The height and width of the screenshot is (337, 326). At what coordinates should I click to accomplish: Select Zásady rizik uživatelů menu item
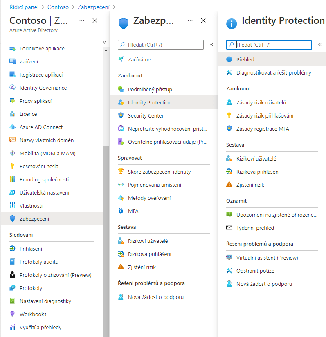click(x=261, y=102)
